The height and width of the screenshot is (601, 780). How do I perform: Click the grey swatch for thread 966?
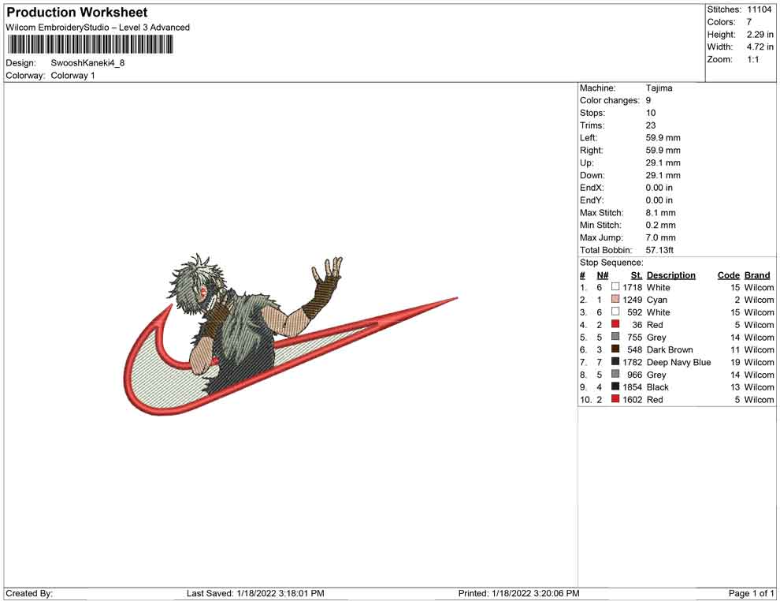(615, 374)
